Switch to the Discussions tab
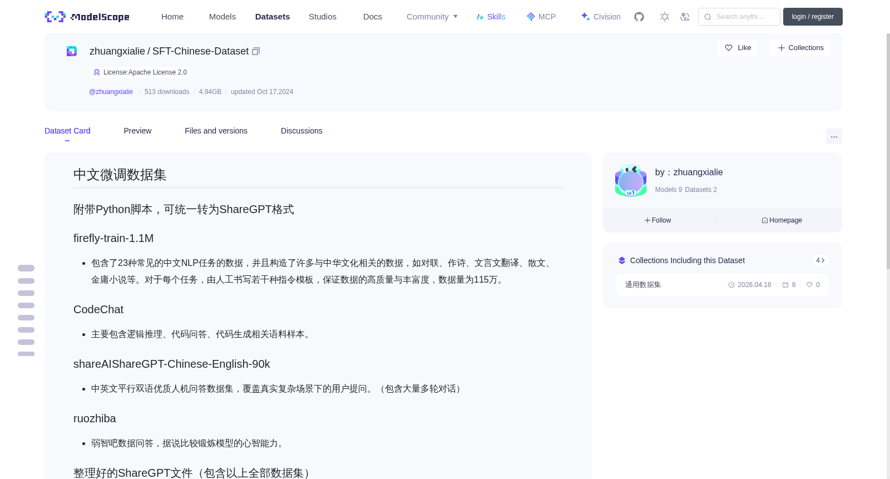The width and height of the screenshot is (890, 479). [301, 131]
